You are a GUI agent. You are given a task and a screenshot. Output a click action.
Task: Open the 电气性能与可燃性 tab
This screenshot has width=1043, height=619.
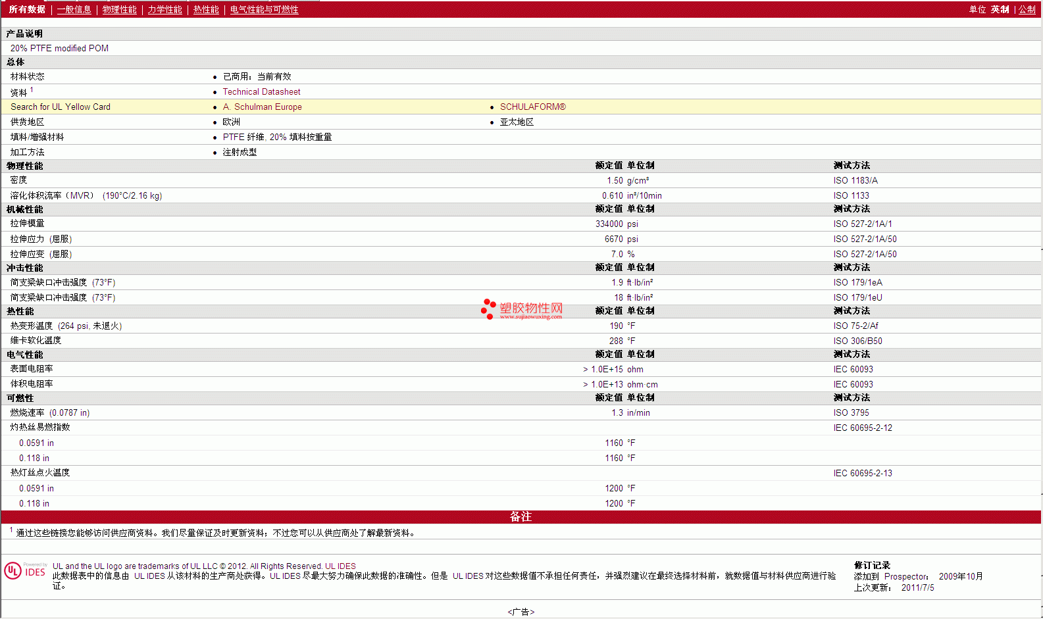tap(264, 9)
